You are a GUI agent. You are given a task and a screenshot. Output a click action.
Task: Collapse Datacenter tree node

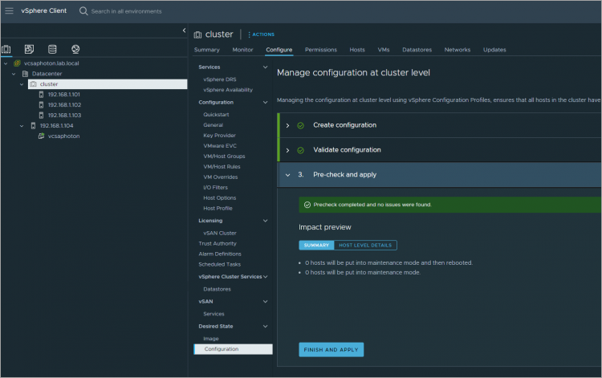click(x=14, y=74)
